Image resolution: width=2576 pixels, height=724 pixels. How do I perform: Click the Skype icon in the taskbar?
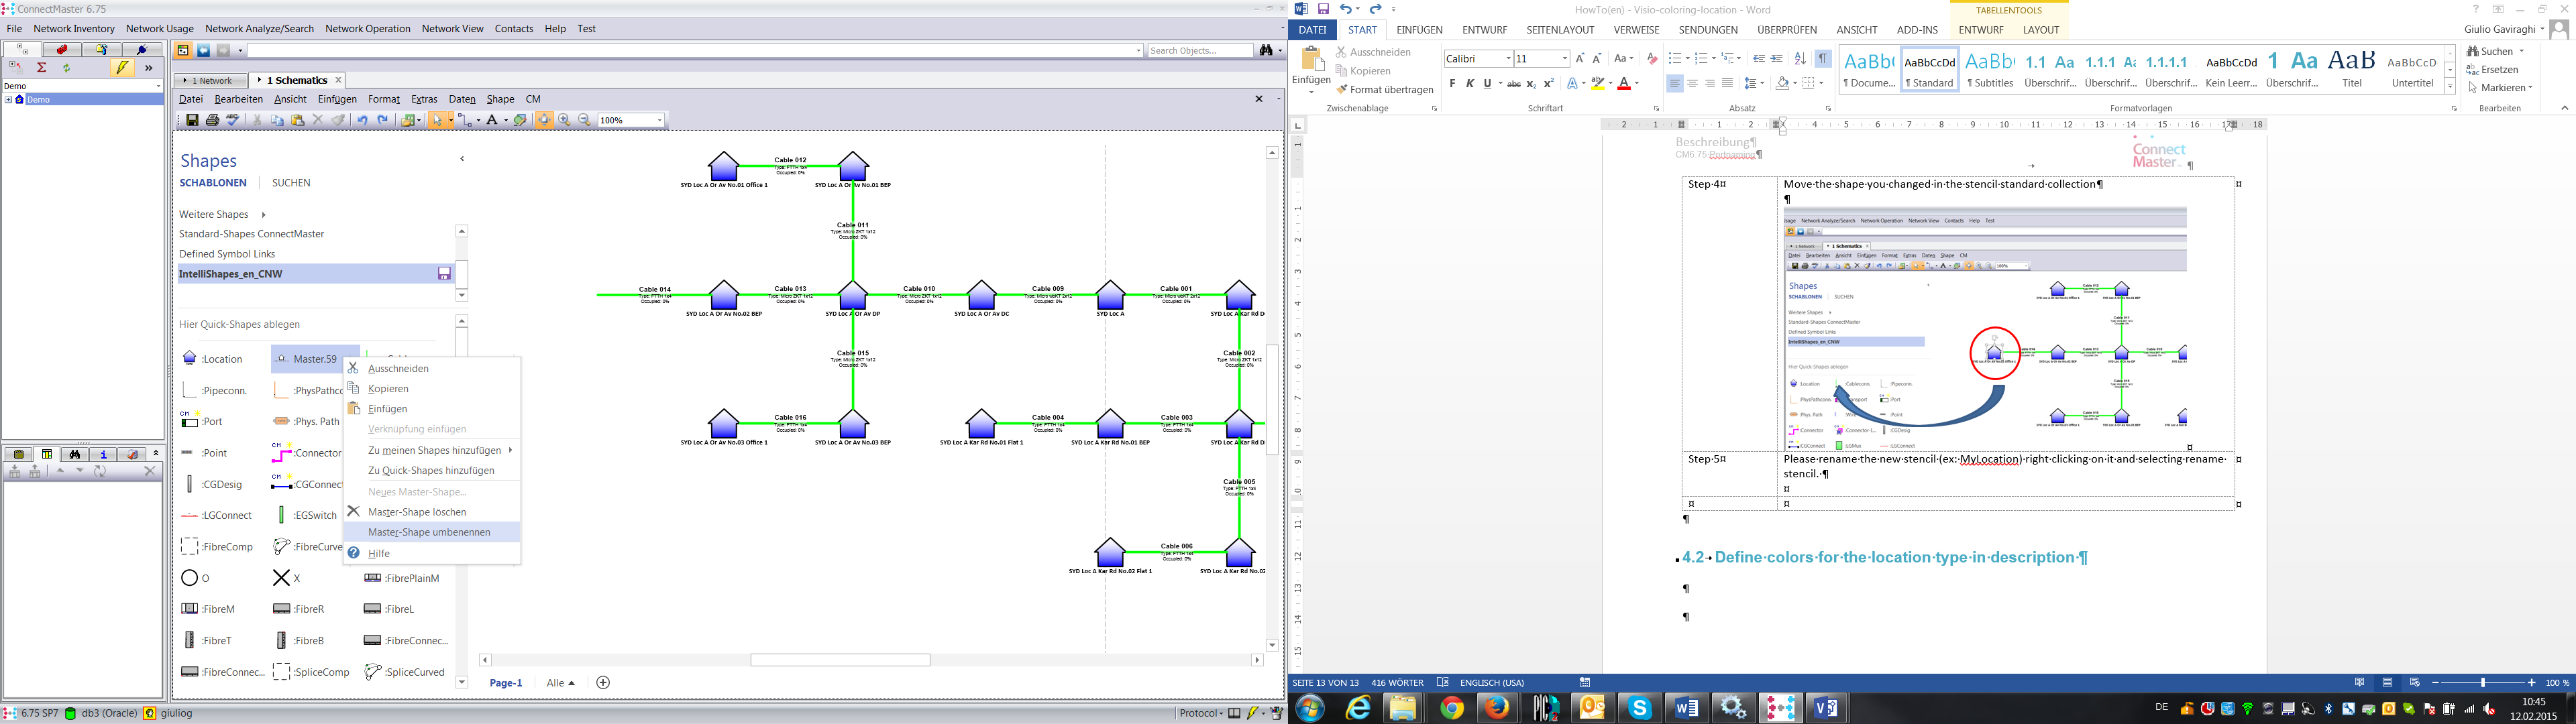[x=1640, y=708]
